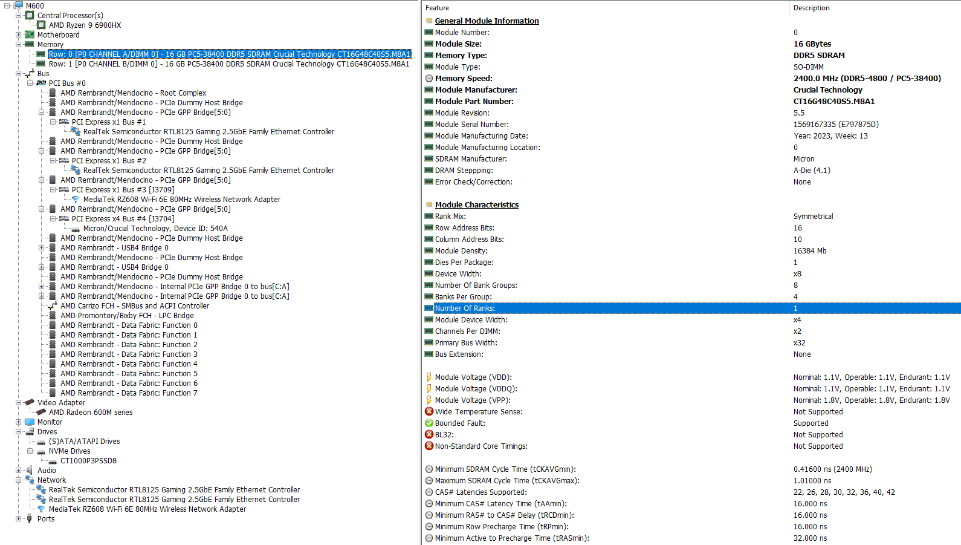Click the Video Adapter card icon
The height and width of the screenshot is (545, 961).
(x=30, y=402)
